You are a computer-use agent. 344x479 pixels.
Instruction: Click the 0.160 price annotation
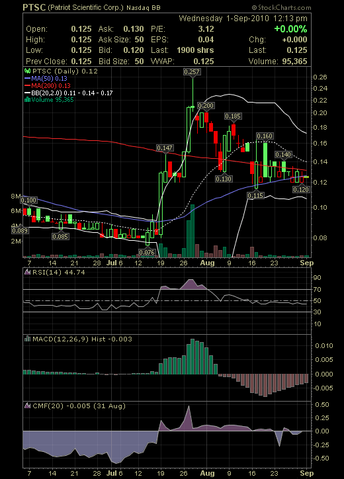pyautogui.click(x=265, y=136)
